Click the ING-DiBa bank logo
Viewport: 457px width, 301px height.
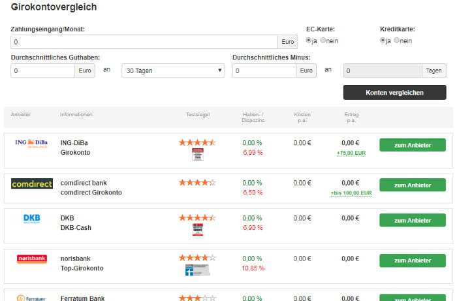(31, 144)
